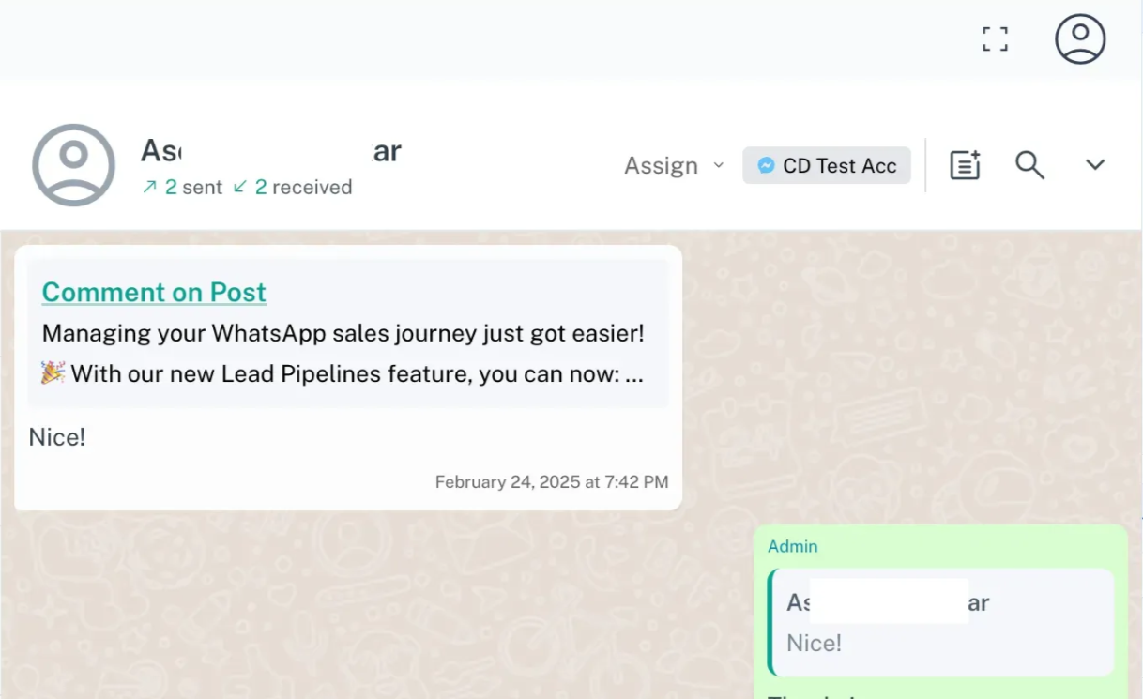Click the contact's avatar picture

pyautogui.click(x=73, y=165)
